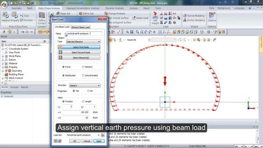Open the object Type dropdown
The height and width of the screenshot is (148, 263).
tap(83, 42)
